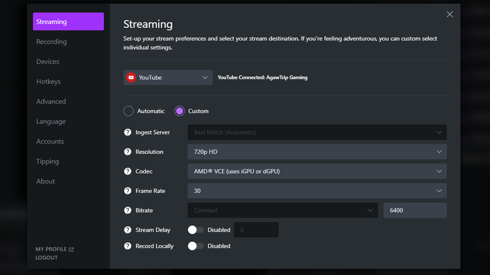
Task: Go to the Accounts settings tab
Action: (x=50, y=141)
